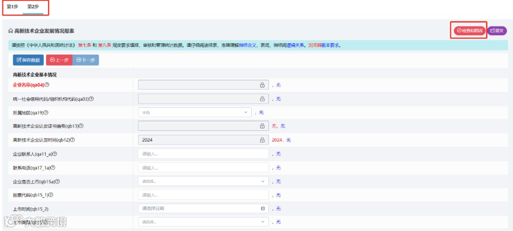Click blue 无 beside 企业名称 field

click(278, 85)
